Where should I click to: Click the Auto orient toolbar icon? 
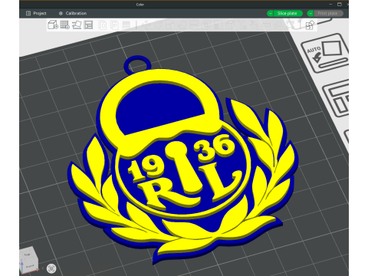click(77, 25)
